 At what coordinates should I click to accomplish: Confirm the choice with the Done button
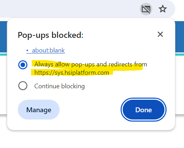click(144, 110)
